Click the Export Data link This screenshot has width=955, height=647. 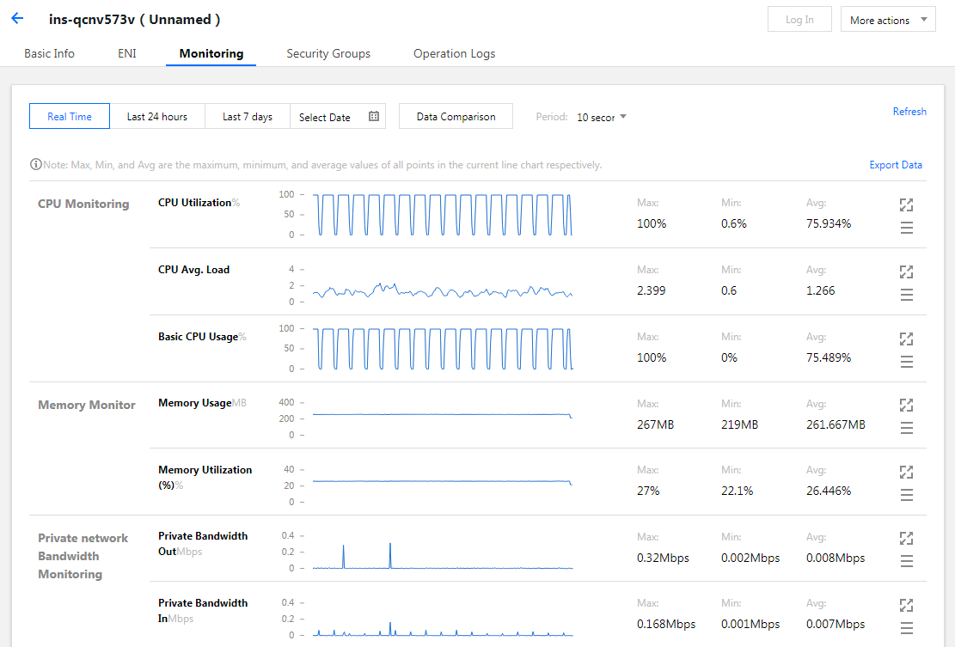[896, 165]
